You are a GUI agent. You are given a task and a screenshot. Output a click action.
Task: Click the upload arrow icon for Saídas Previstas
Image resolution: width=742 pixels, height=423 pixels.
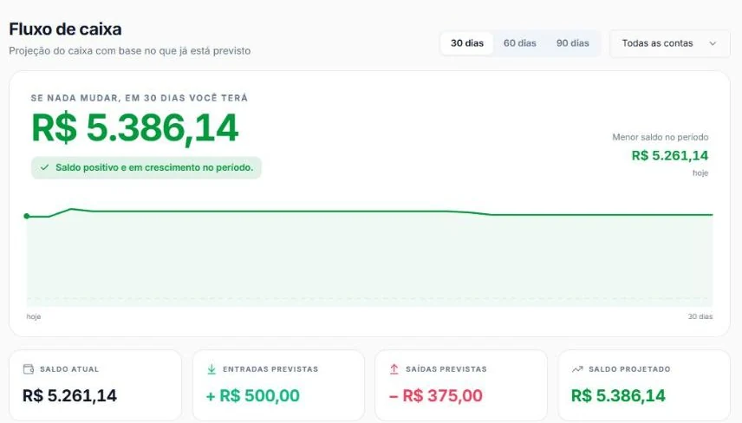pos(394,369)
